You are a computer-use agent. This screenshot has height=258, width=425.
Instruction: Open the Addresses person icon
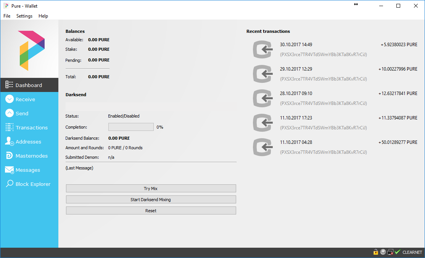pyautogui.click(x=10, y=141)
